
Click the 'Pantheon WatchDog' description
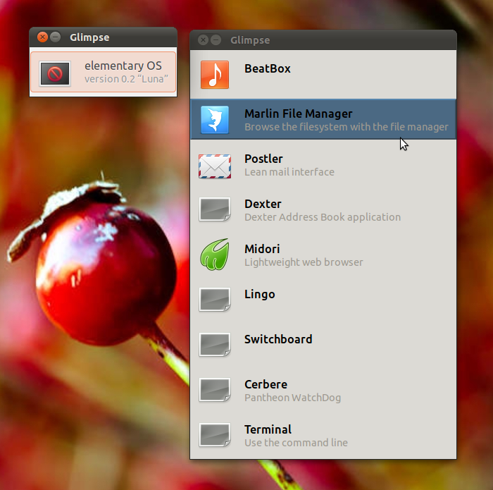(x=292, y=398)
